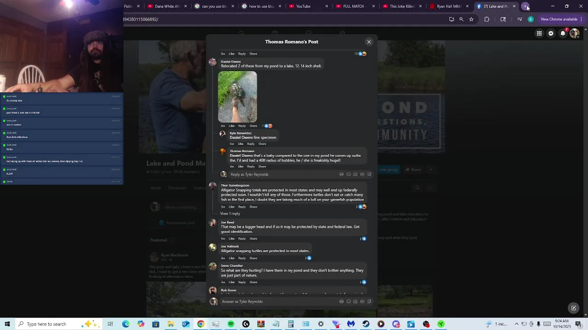Click 'New Chrome available' update button
Image resolution: width=588 pixels, height=330 pixels.
pos(559,19)
